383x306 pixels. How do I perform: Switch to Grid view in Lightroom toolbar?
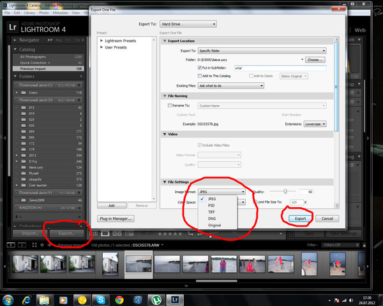(95, 234)
